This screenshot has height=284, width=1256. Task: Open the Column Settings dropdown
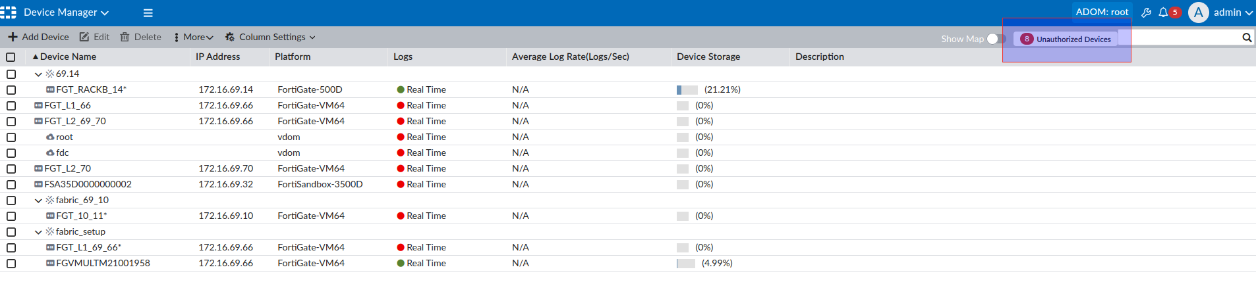[270, 37]
